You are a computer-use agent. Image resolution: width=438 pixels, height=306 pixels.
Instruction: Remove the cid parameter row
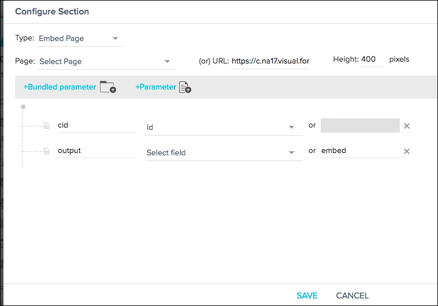pyautogui.click(x=407, y=126)
